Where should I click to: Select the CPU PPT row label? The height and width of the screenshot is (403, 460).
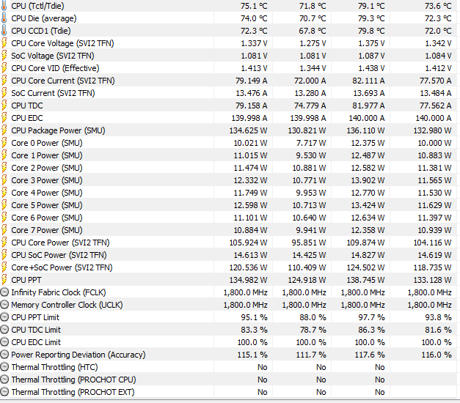click(x=26, y=280)
